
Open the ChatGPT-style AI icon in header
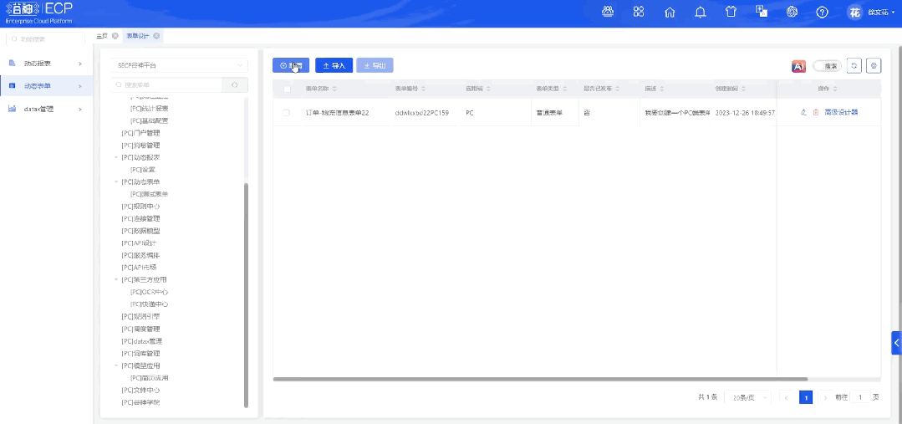[792, 12]
